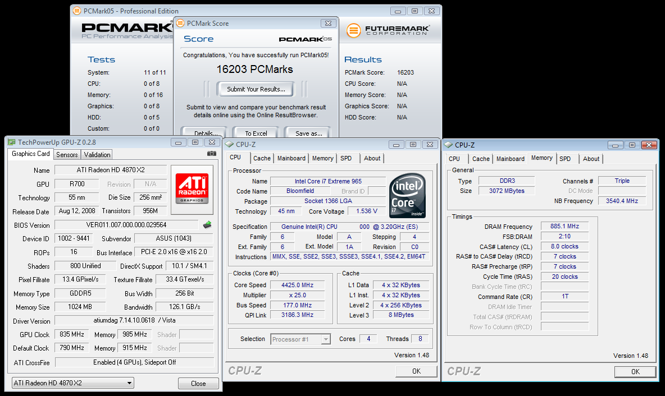
Task: Switch to the Sensors tab in GPU-Z
Action: [x=67, y=155]
